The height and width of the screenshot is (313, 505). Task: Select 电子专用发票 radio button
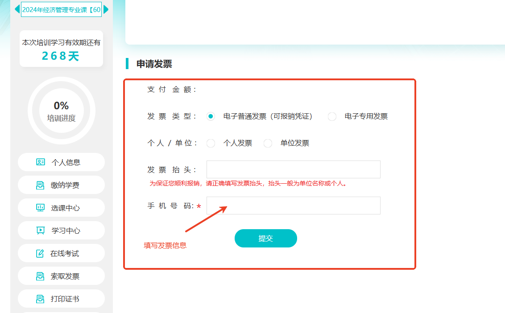pyautogui.click(x=332, y=116)
